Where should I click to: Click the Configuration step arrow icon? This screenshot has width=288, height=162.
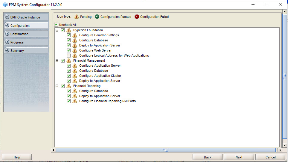(x=7, y=25)
